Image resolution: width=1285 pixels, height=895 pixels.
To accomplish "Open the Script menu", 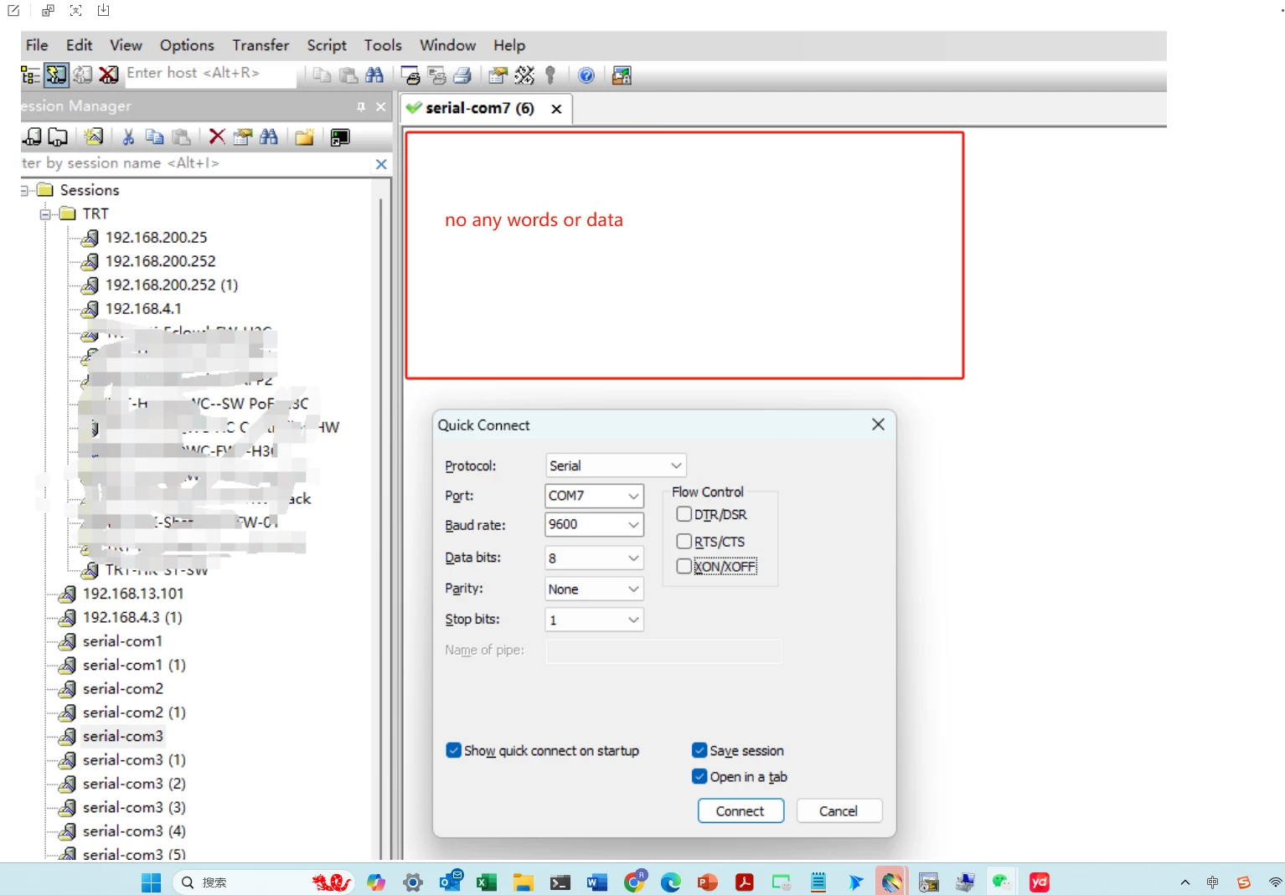I will [327, 45].
